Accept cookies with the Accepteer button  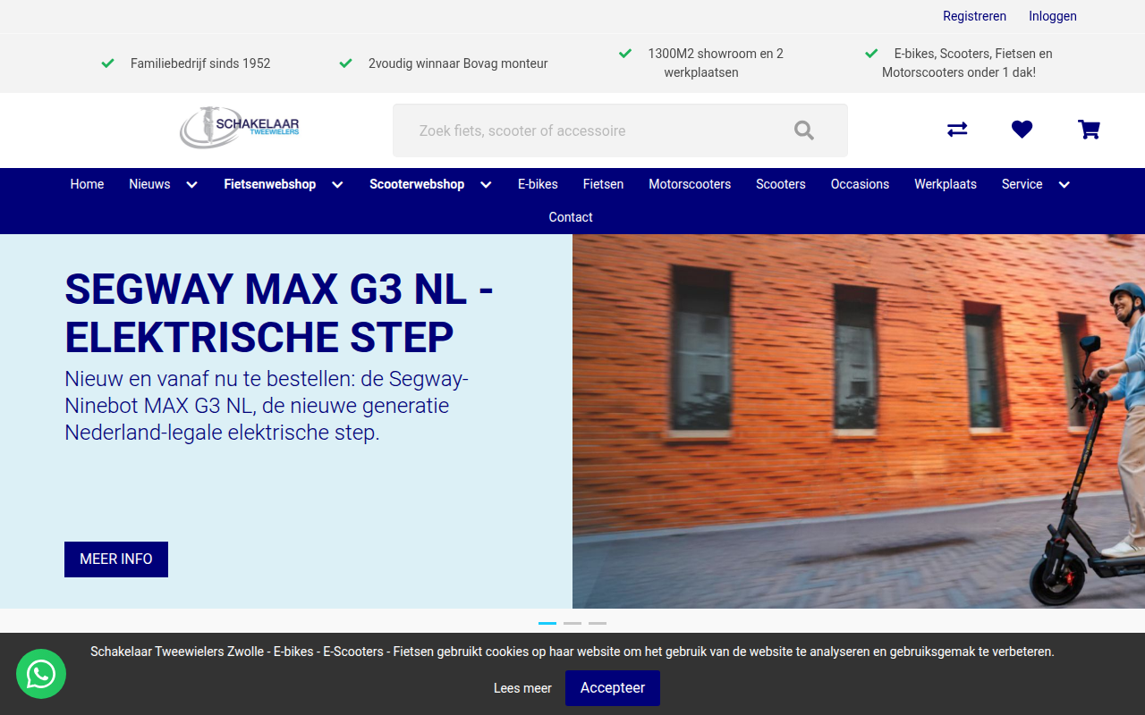(613, 688)
